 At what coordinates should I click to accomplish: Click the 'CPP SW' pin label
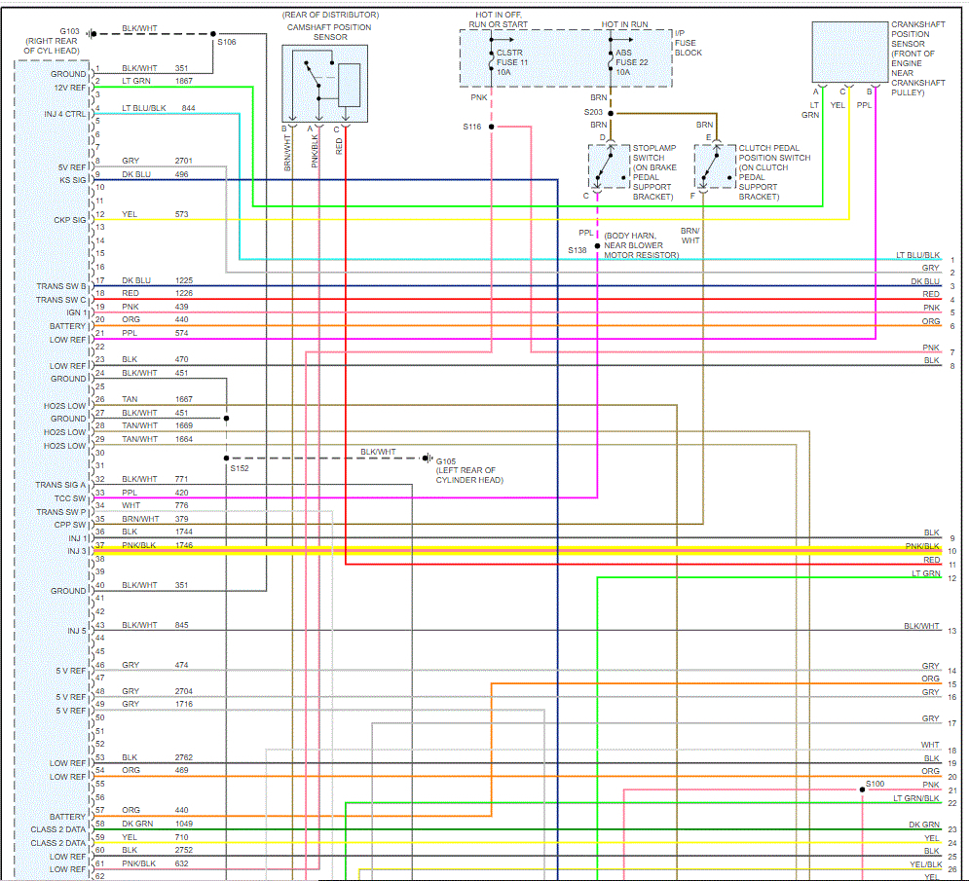click(70, 525)
